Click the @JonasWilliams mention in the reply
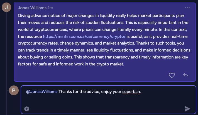This screenshot has height=115, width=198. [x=41, y=91]
